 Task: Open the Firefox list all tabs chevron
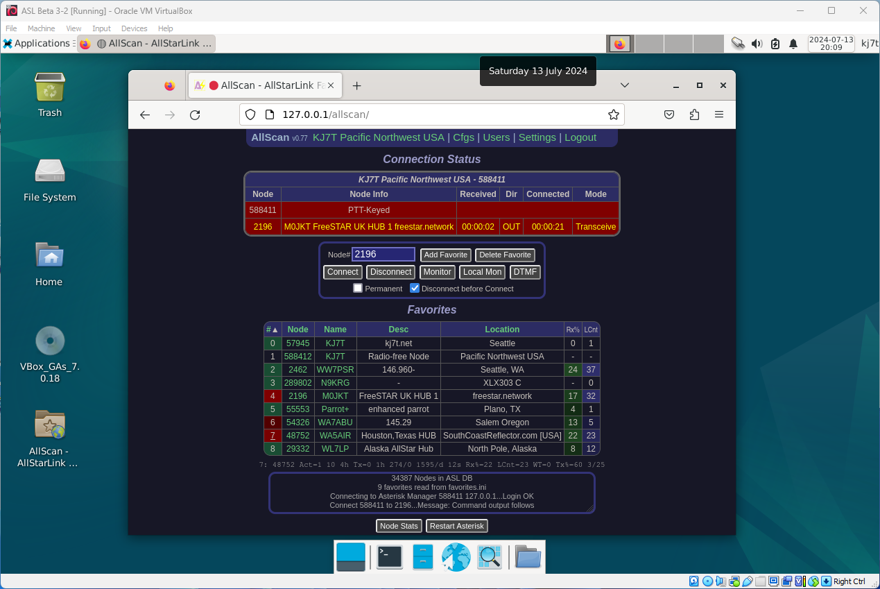(x=624, y=85)
